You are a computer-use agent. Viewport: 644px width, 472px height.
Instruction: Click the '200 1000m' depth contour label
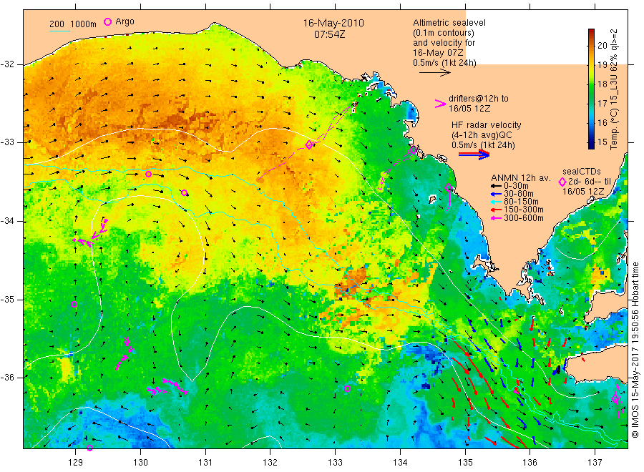pos(73,24)
